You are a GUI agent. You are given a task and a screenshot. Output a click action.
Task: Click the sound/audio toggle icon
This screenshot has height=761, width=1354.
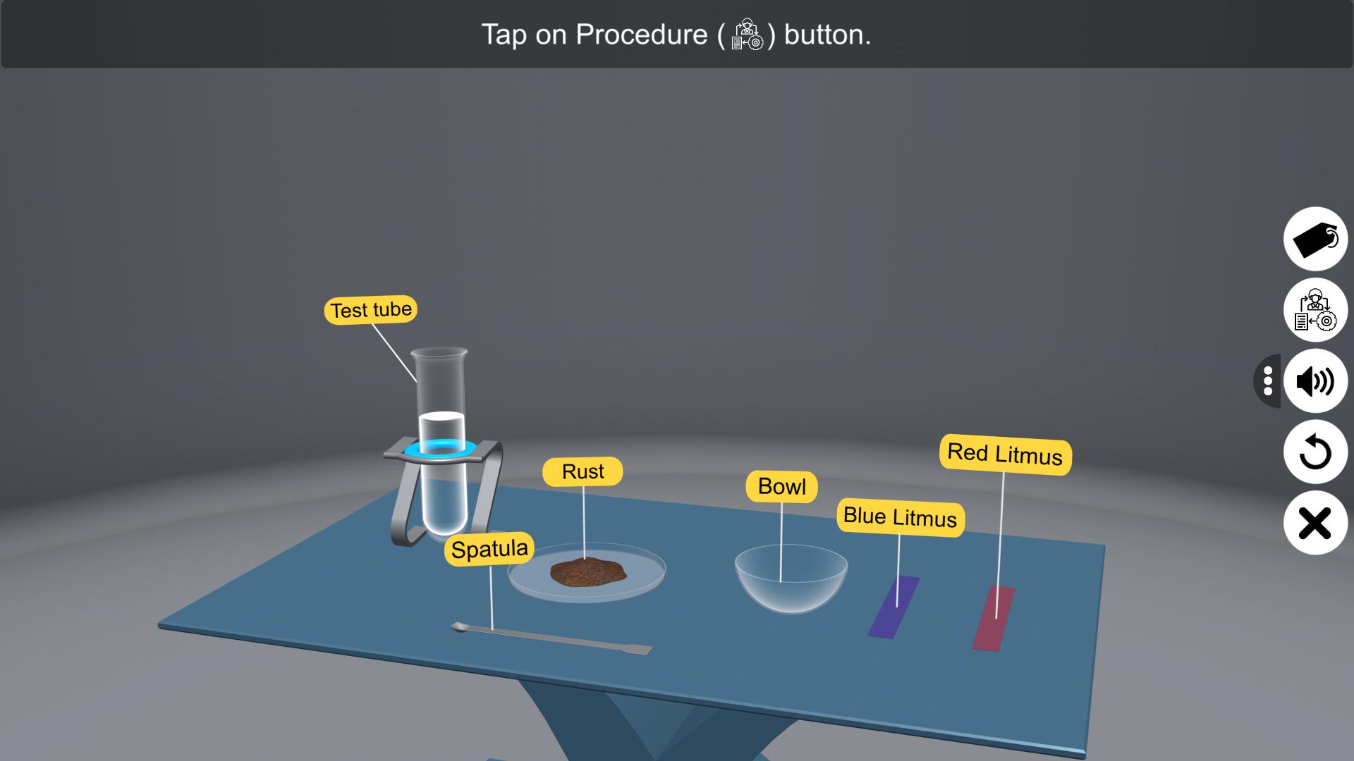(1315, 381)
